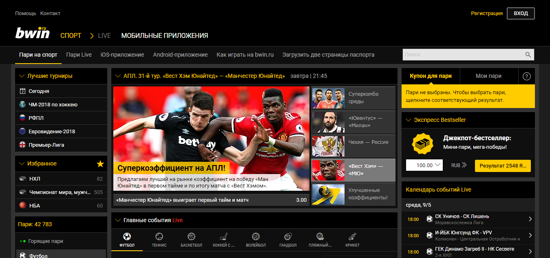Select the Basketball sport icon
550x258 pixels.
[x=191, y=237]
